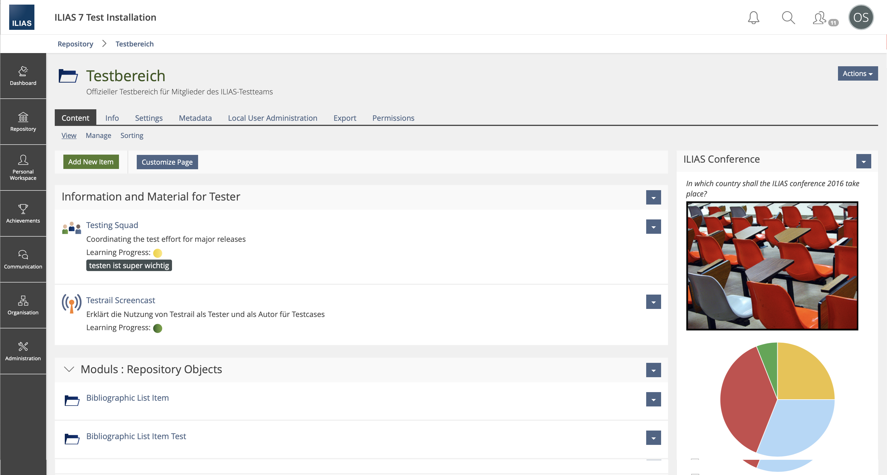
Task: Select the Metadata tab
Action: pos(195,117)
